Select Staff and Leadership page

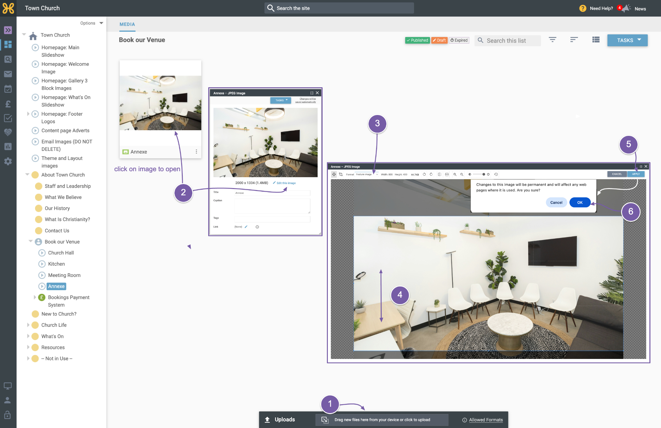point(67,186)
